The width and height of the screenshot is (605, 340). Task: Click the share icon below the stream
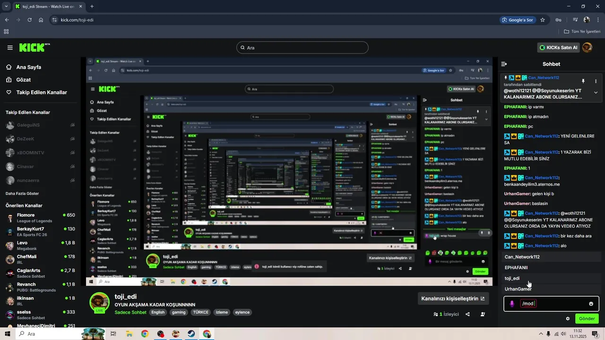click(x=467, y=314)
